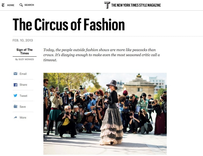Click the T Magazine logo icon
This screenshot has height=156, width=203.
[107, 5]
